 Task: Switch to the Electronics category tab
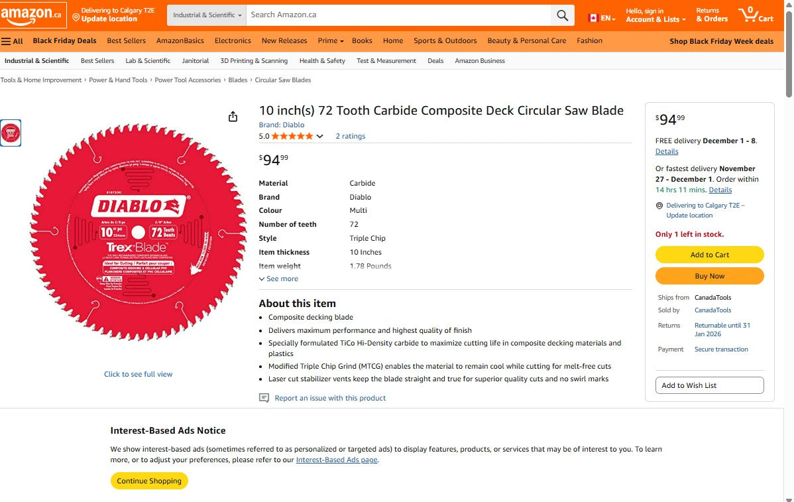tap(233, 40)
